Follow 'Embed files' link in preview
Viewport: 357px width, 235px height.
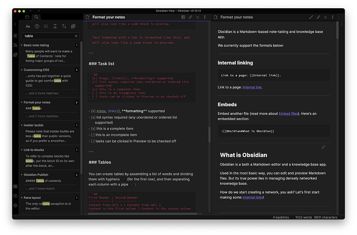tap(288, 113)
